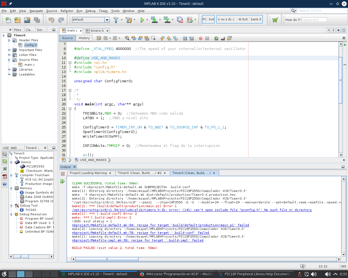Open the Makefile-default.mk:78 link
Screen dimensions: 348x278
[141, 233]
